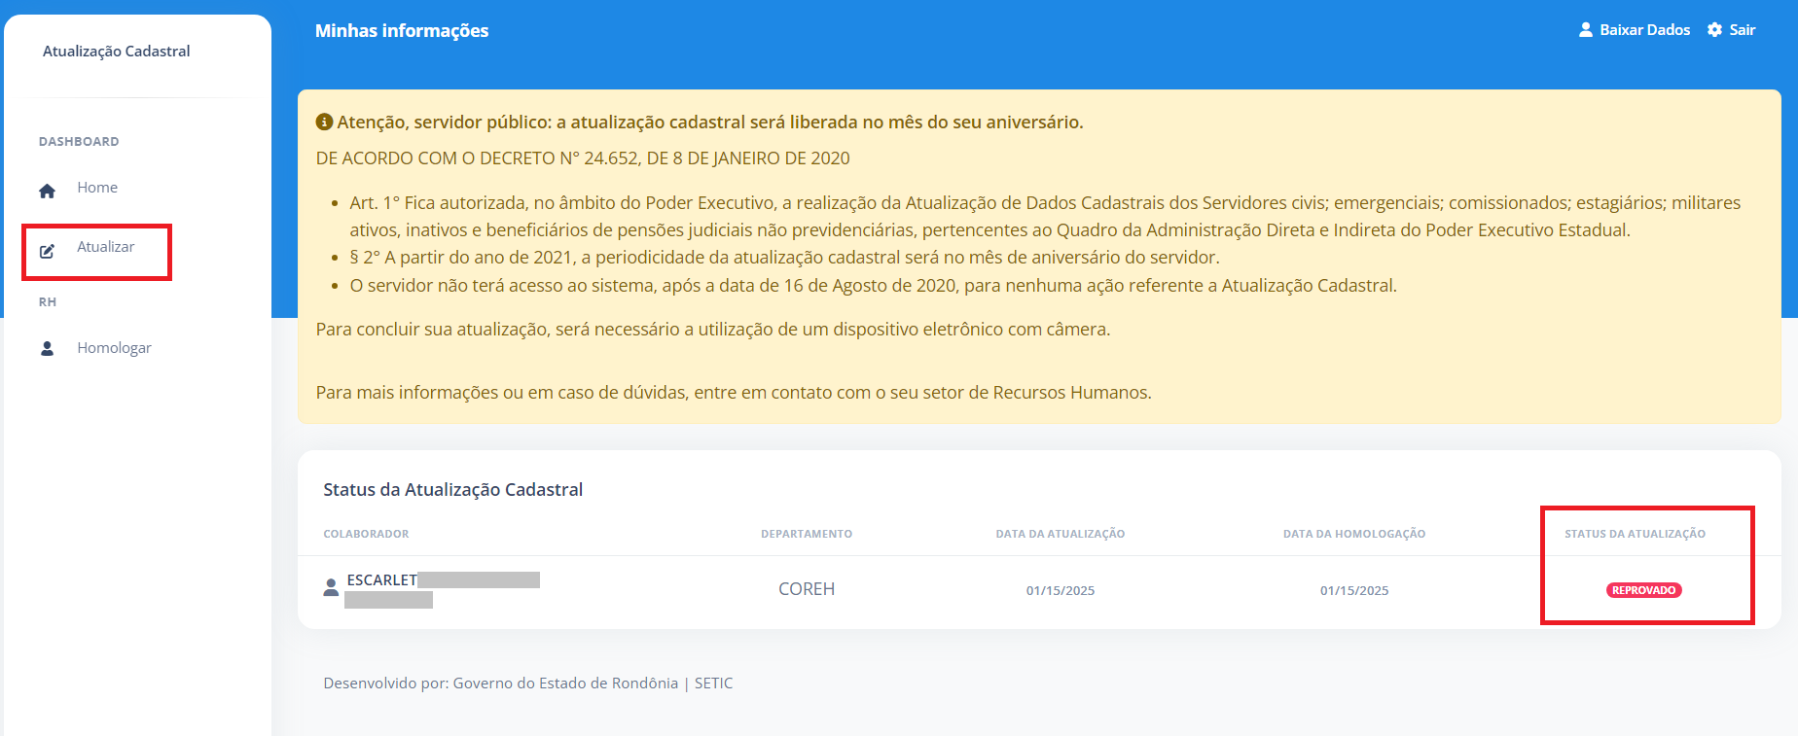Click the info icon in the yellow alert

325,123
